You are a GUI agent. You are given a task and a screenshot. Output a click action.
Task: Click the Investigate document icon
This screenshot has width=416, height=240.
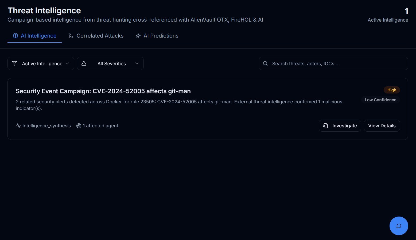point(325,126)
